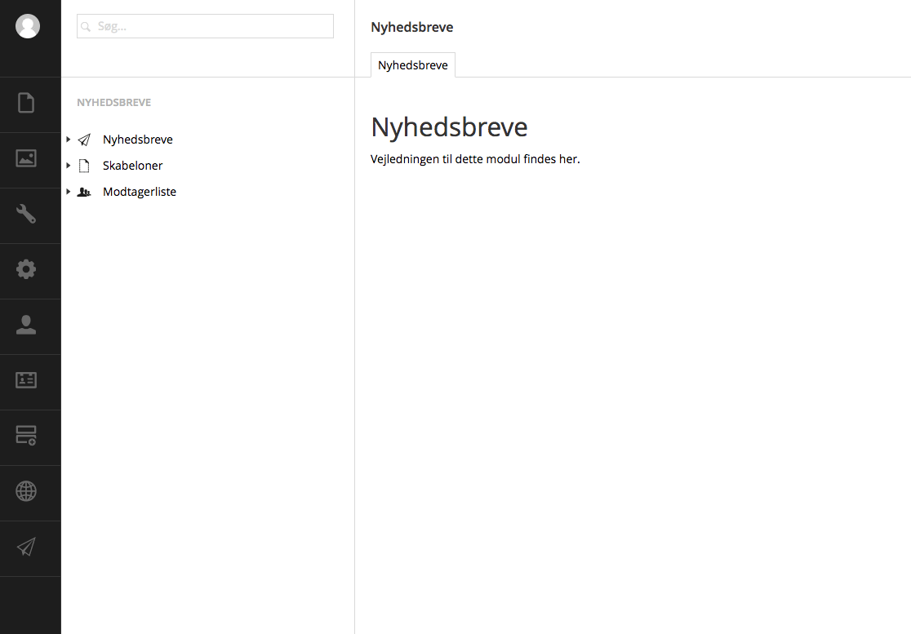
Task: Select Skabeloner in the tree
Action: (x=132, y=166)
